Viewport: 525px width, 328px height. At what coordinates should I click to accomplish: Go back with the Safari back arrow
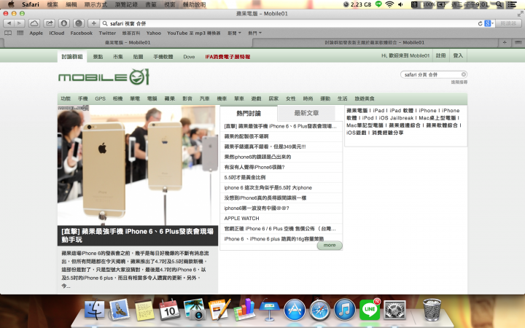click(9, 23)
